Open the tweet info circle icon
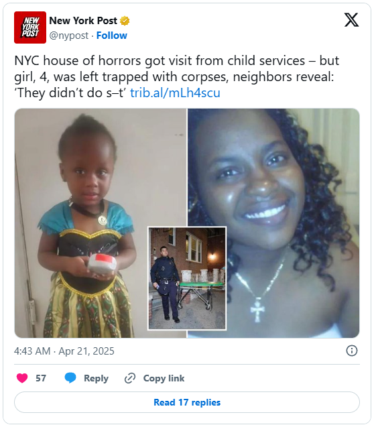 pyautogui.click(x=351, y=351)
